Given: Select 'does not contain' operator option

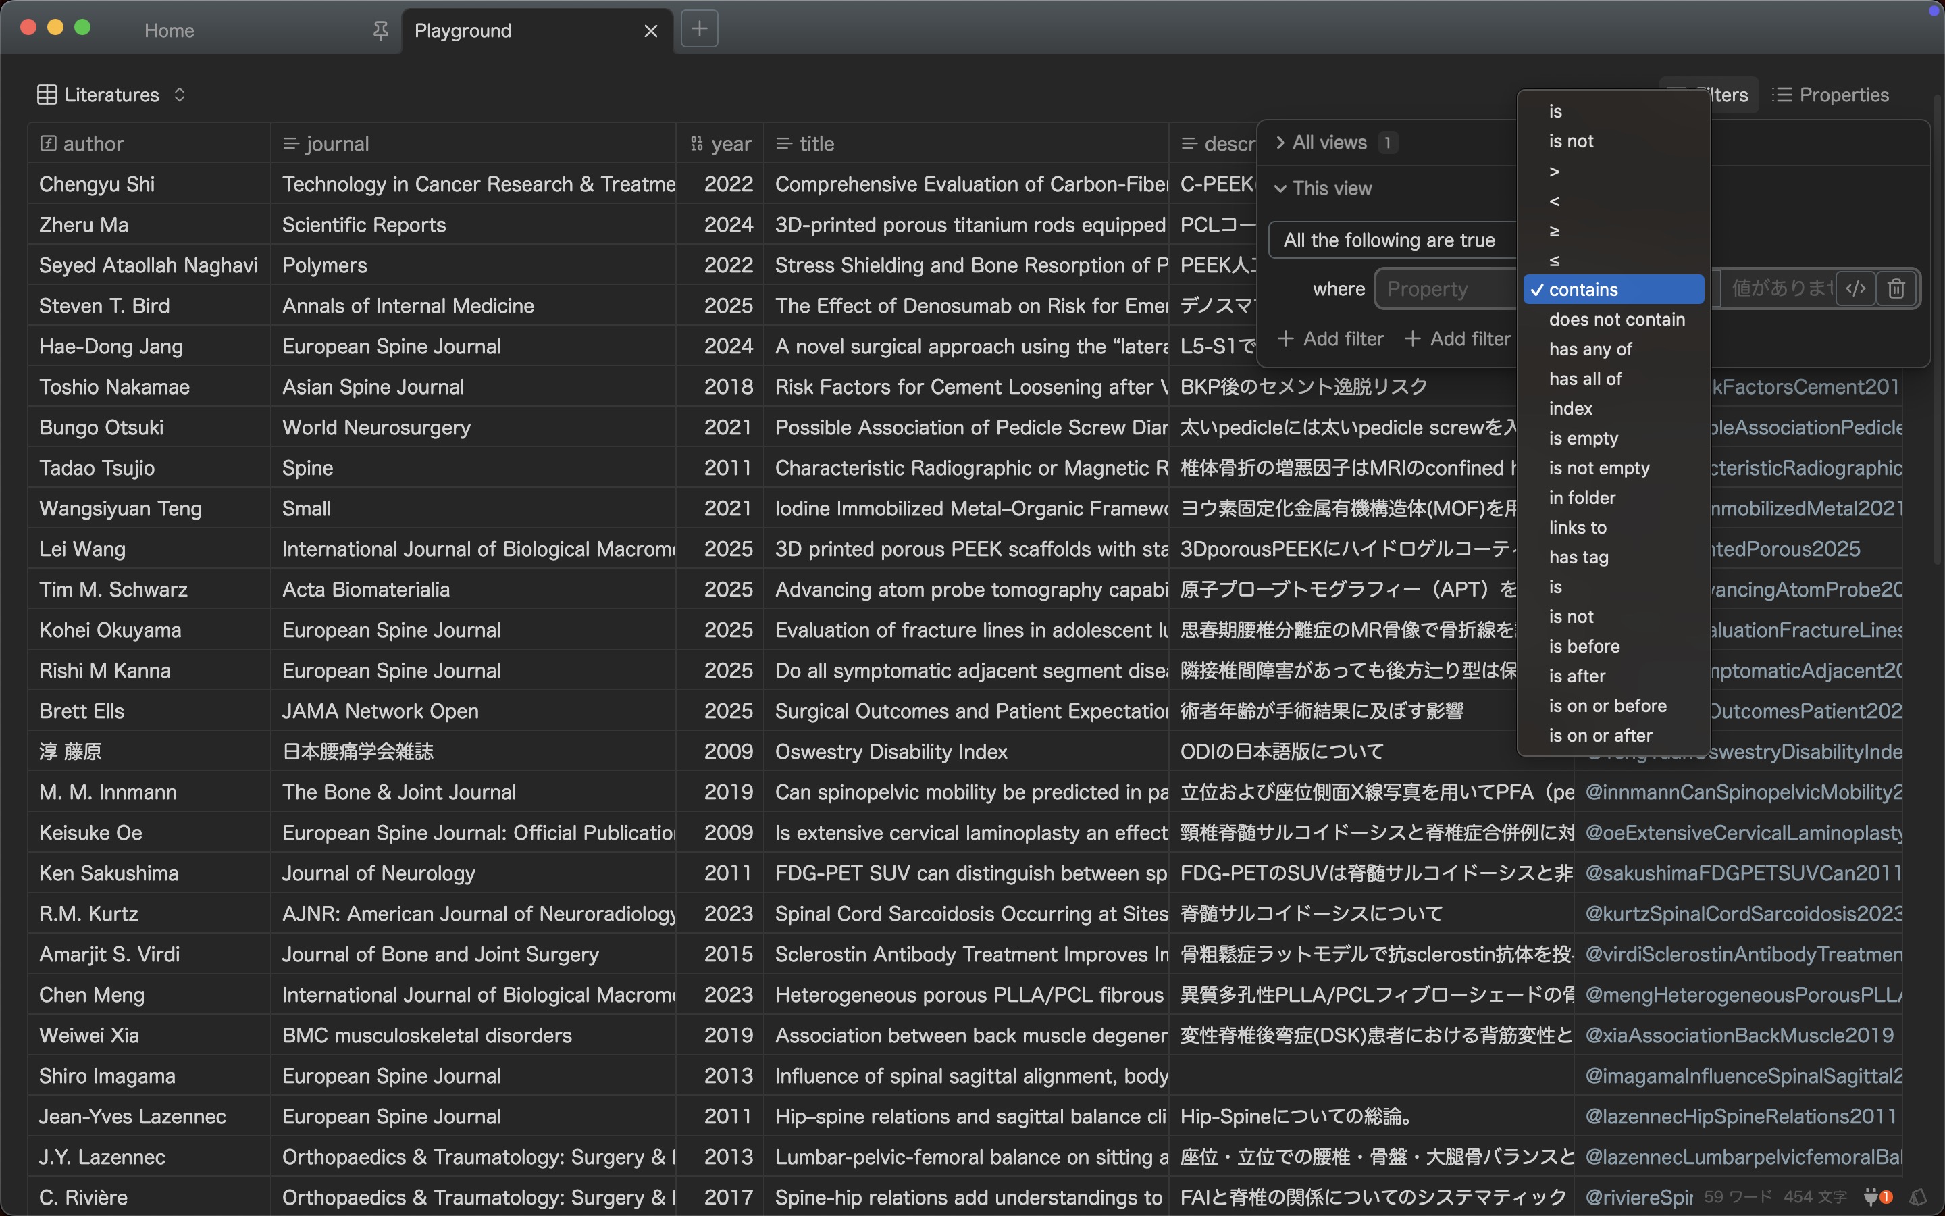Looking at the screenshot, I should point(1616,320).
